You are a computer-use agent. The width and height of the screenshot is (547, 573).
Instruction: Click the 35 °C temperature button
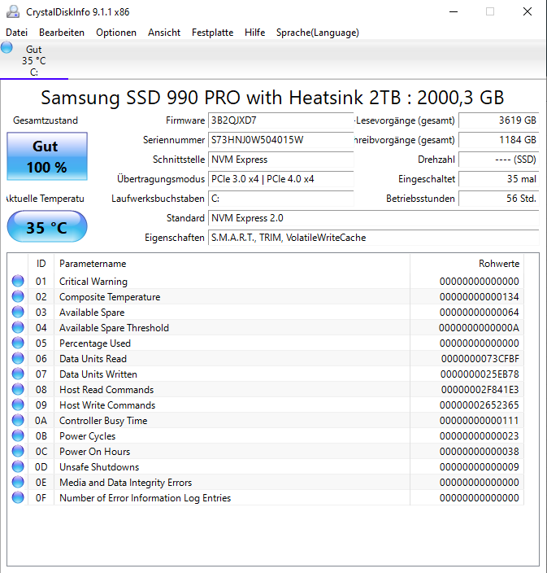[x=47, y=226]
